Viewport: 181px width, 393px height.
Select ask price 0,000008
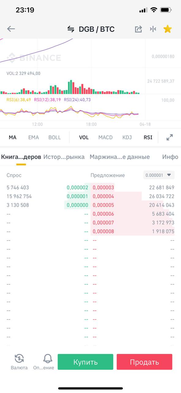104,232
